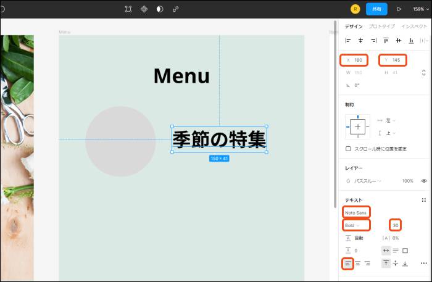Click the align top icon in alignment row
The height and width of the screenshot is (282, 432).
point(386,41)
